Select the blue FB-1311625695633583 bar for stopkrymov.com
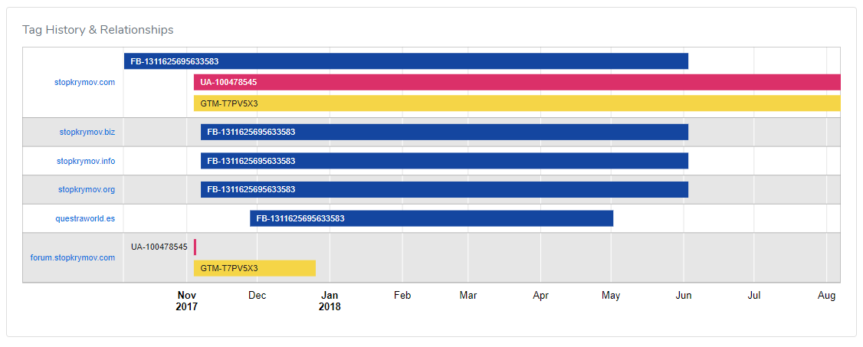This screenshot has width=863, height=347. coord(406,61)
